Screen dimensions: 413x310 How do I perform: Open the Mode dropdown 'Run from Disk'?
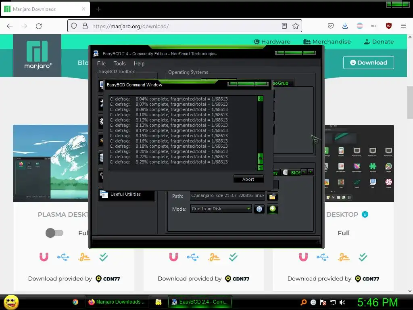point(221,209)
